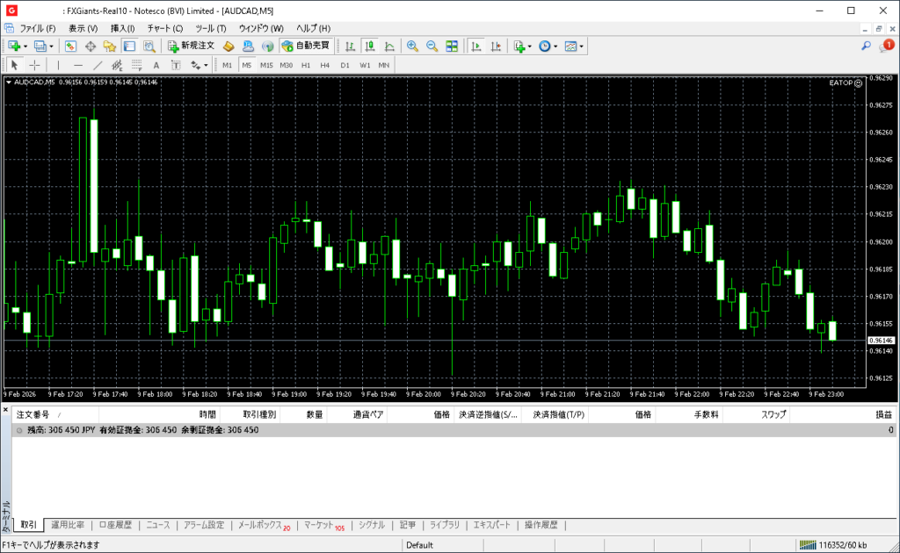Sort by the 損益 column header

click(x=882, y=413)
